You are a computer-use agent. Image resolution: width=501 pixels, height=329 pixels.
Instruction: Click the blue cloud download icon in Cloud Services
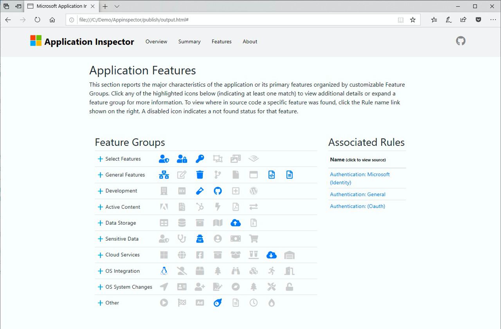271,255
